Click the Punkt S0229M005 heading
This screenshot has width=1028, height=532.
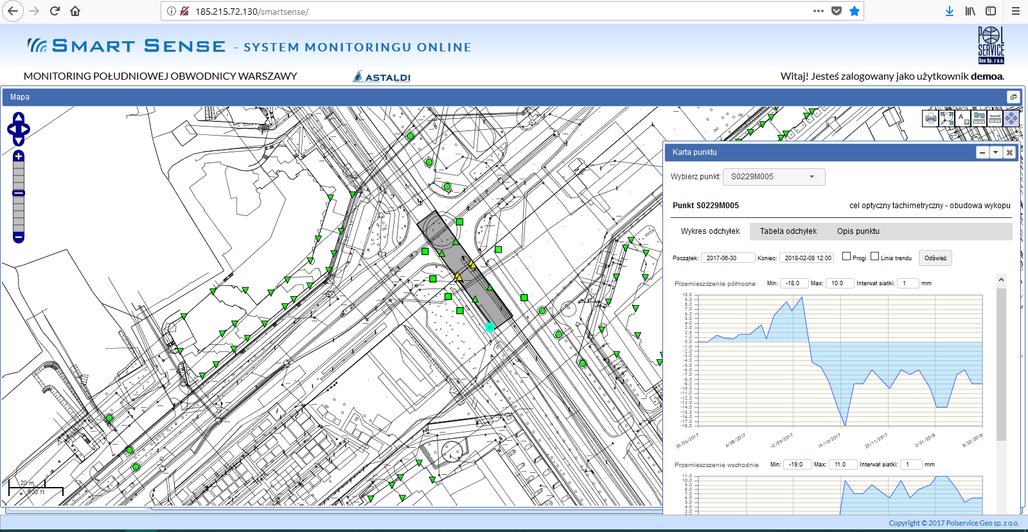point(705,206)
